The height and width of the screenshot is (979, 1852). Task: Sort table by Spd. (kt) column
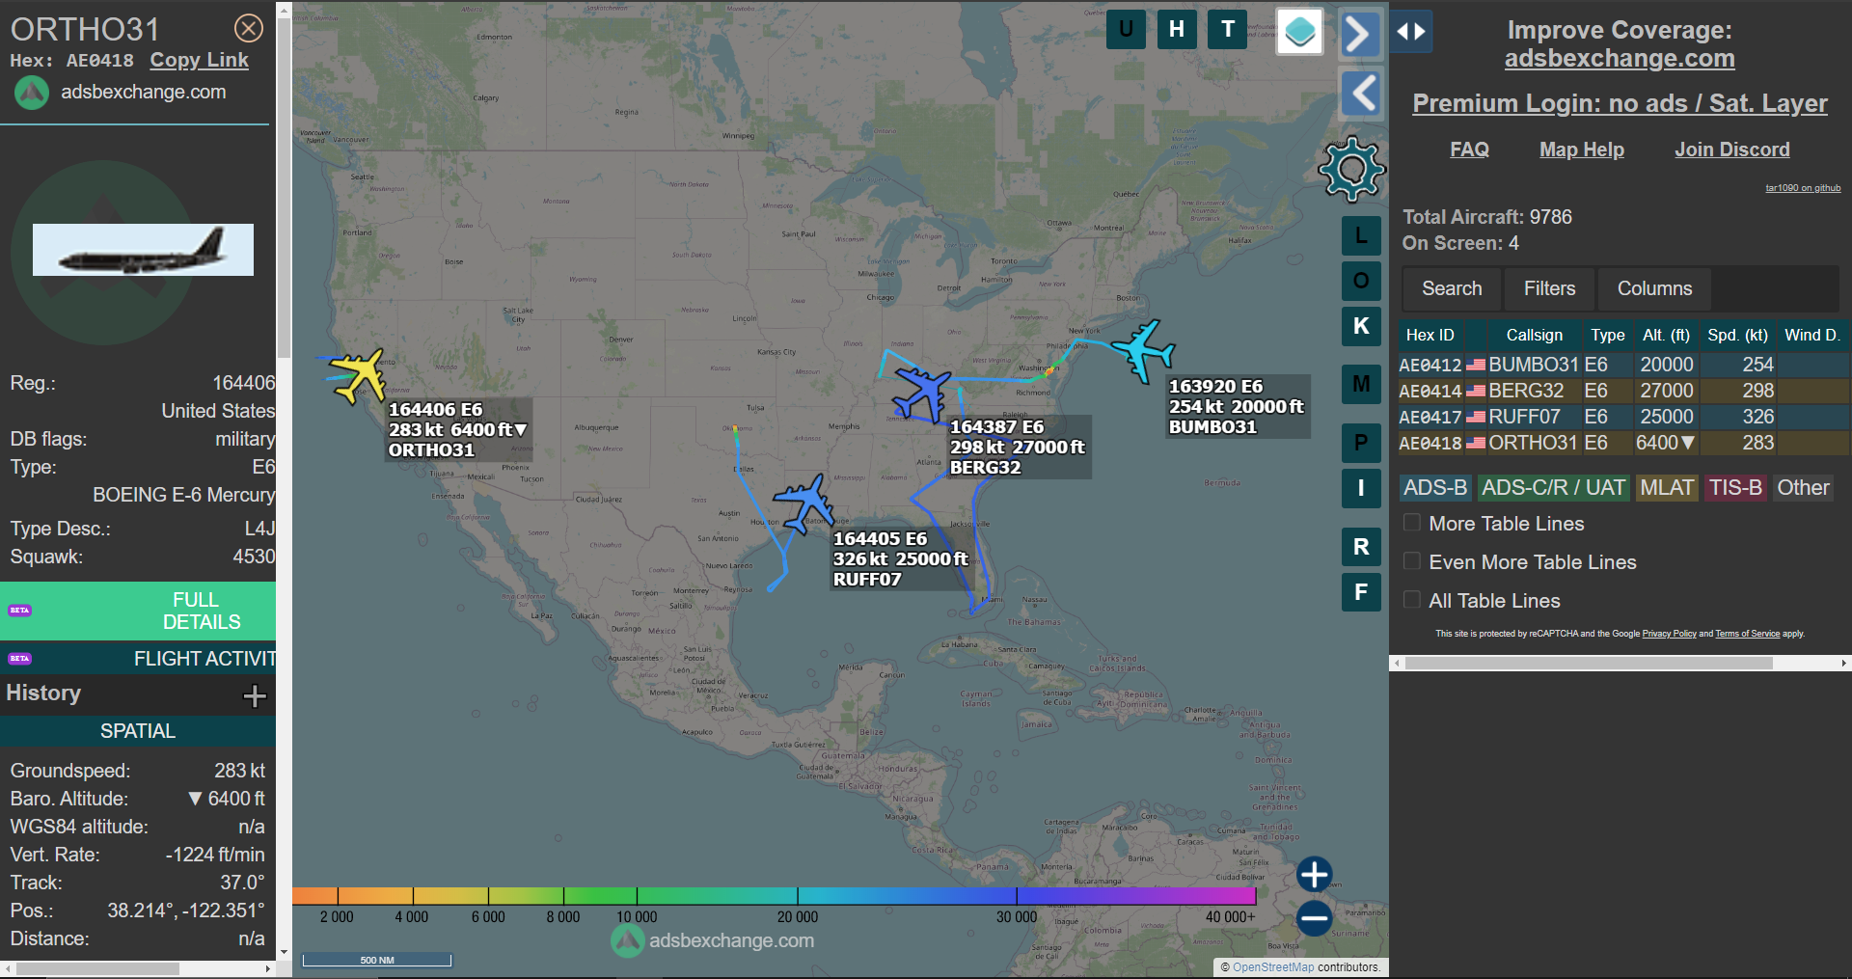click(1737, 335)
